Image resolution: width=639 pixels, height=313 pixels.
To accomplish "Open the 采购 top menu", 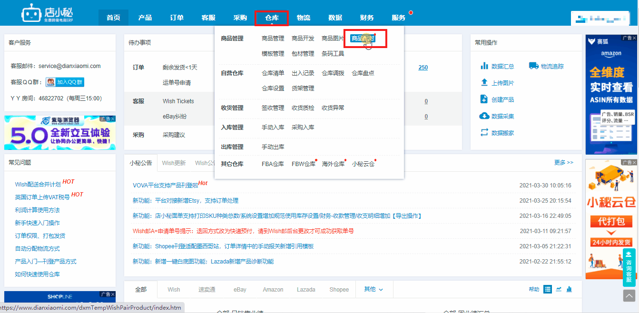I will pyautogui.click(x=240, y=18).
